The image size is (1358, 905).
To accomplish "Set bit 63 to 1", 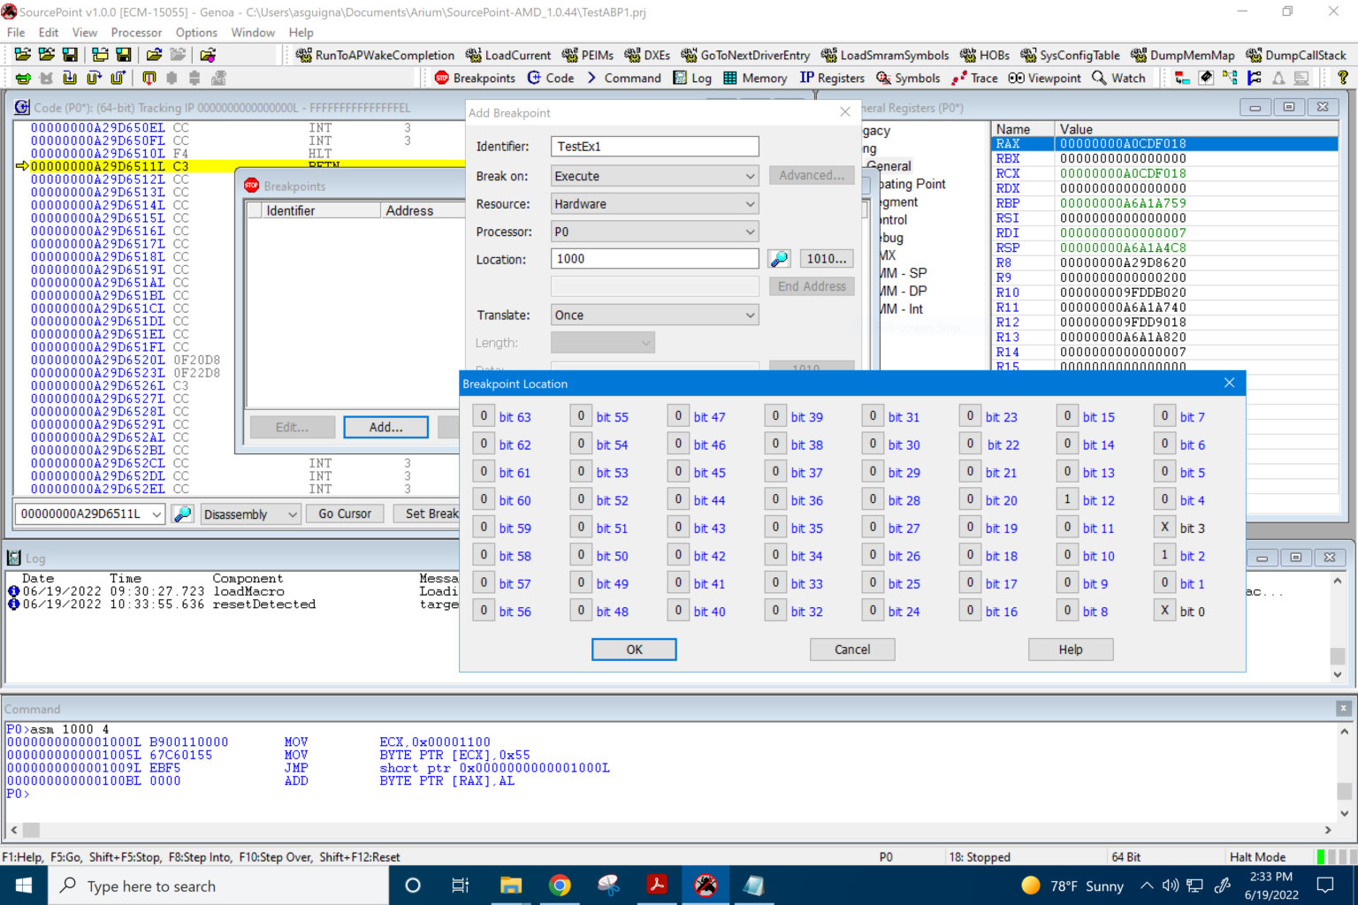I will [x=484, y=415].
